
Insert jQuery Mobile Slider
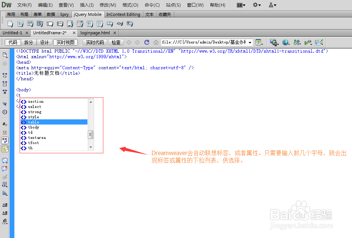[x=120, y=24]
